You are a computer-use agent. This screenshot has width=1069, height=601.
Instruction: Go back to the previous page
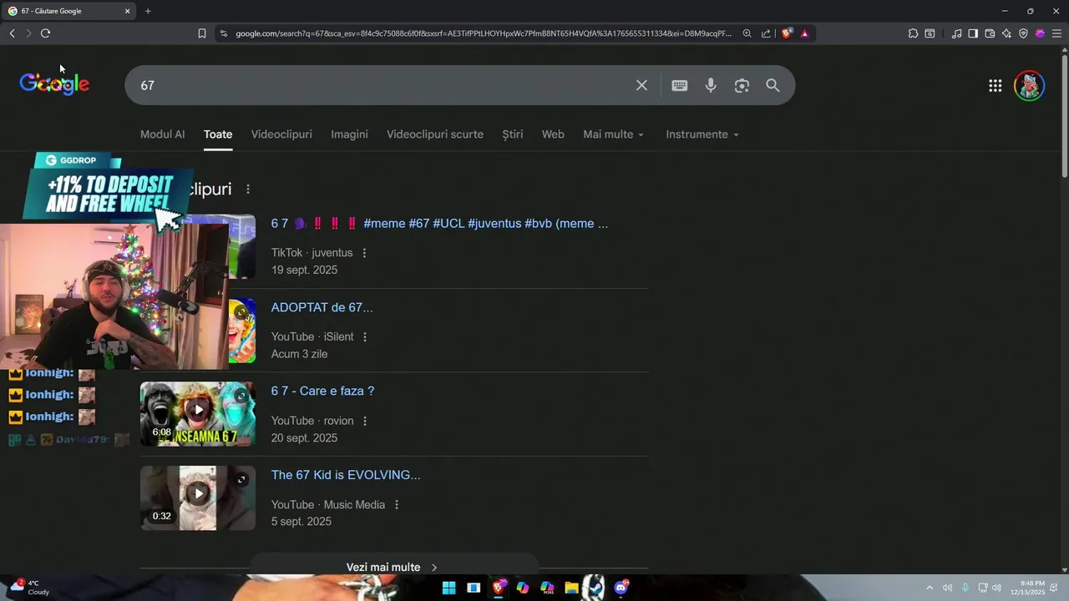12,33
